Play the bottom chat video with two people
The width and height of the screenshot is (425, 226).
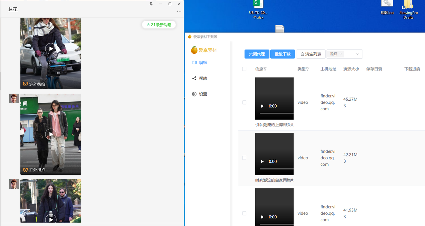(x=51, y=219)
